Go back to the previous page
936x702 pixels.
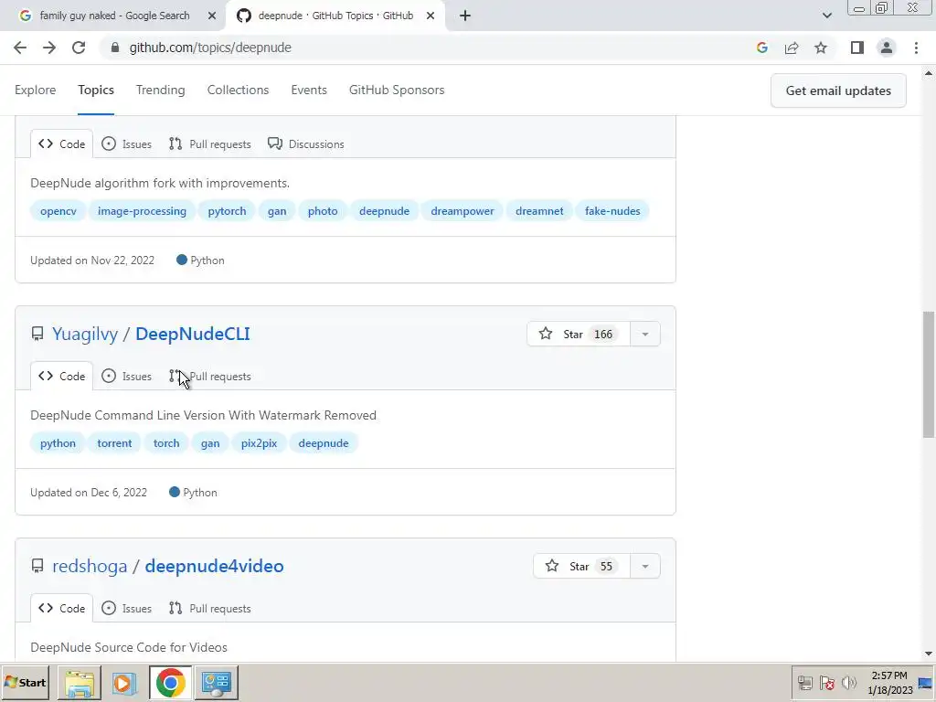20,48
